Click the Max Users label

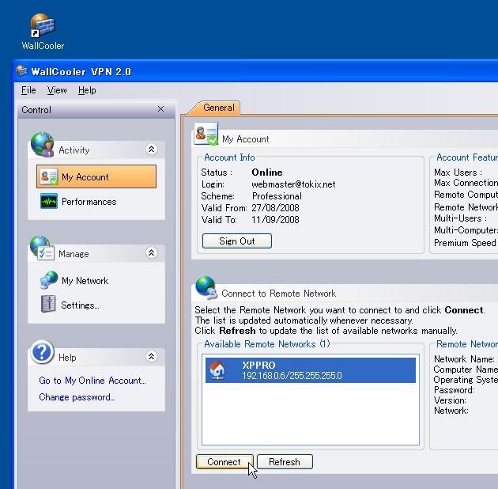(x=458, y=172)
